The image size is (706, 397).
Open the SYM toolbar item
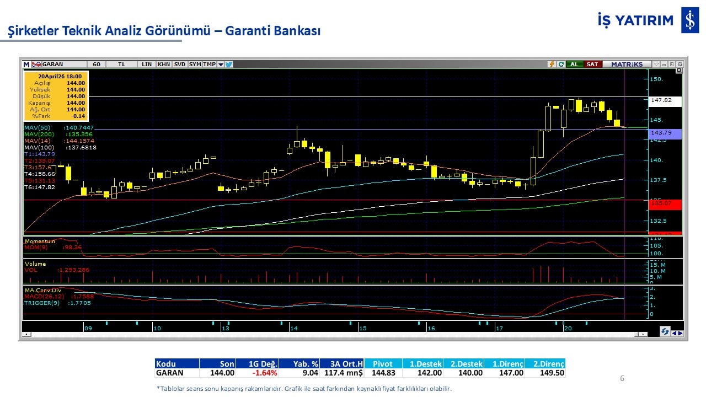[x=195, y=64]
